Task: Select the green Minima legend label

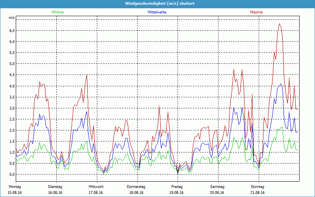Action: [57, 12]
